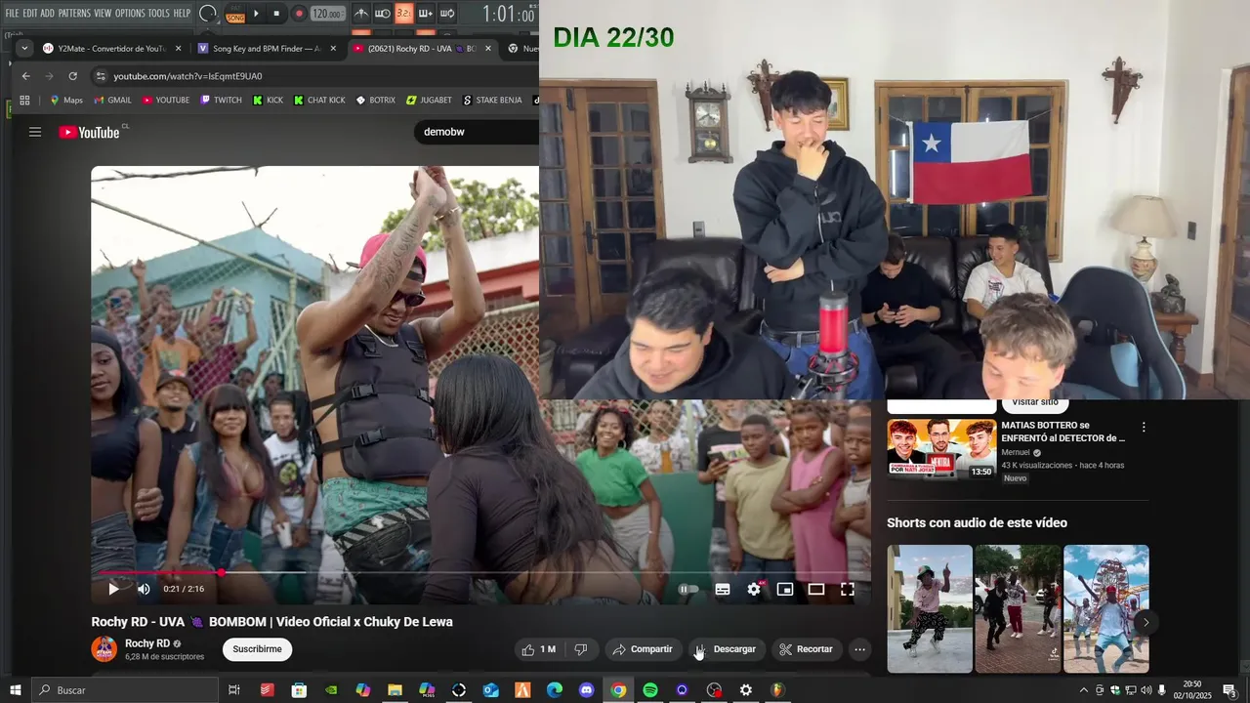Toggle FL Studio PAT/SONG mode switch
This screenshot has height=703, width=1250.
235,14
